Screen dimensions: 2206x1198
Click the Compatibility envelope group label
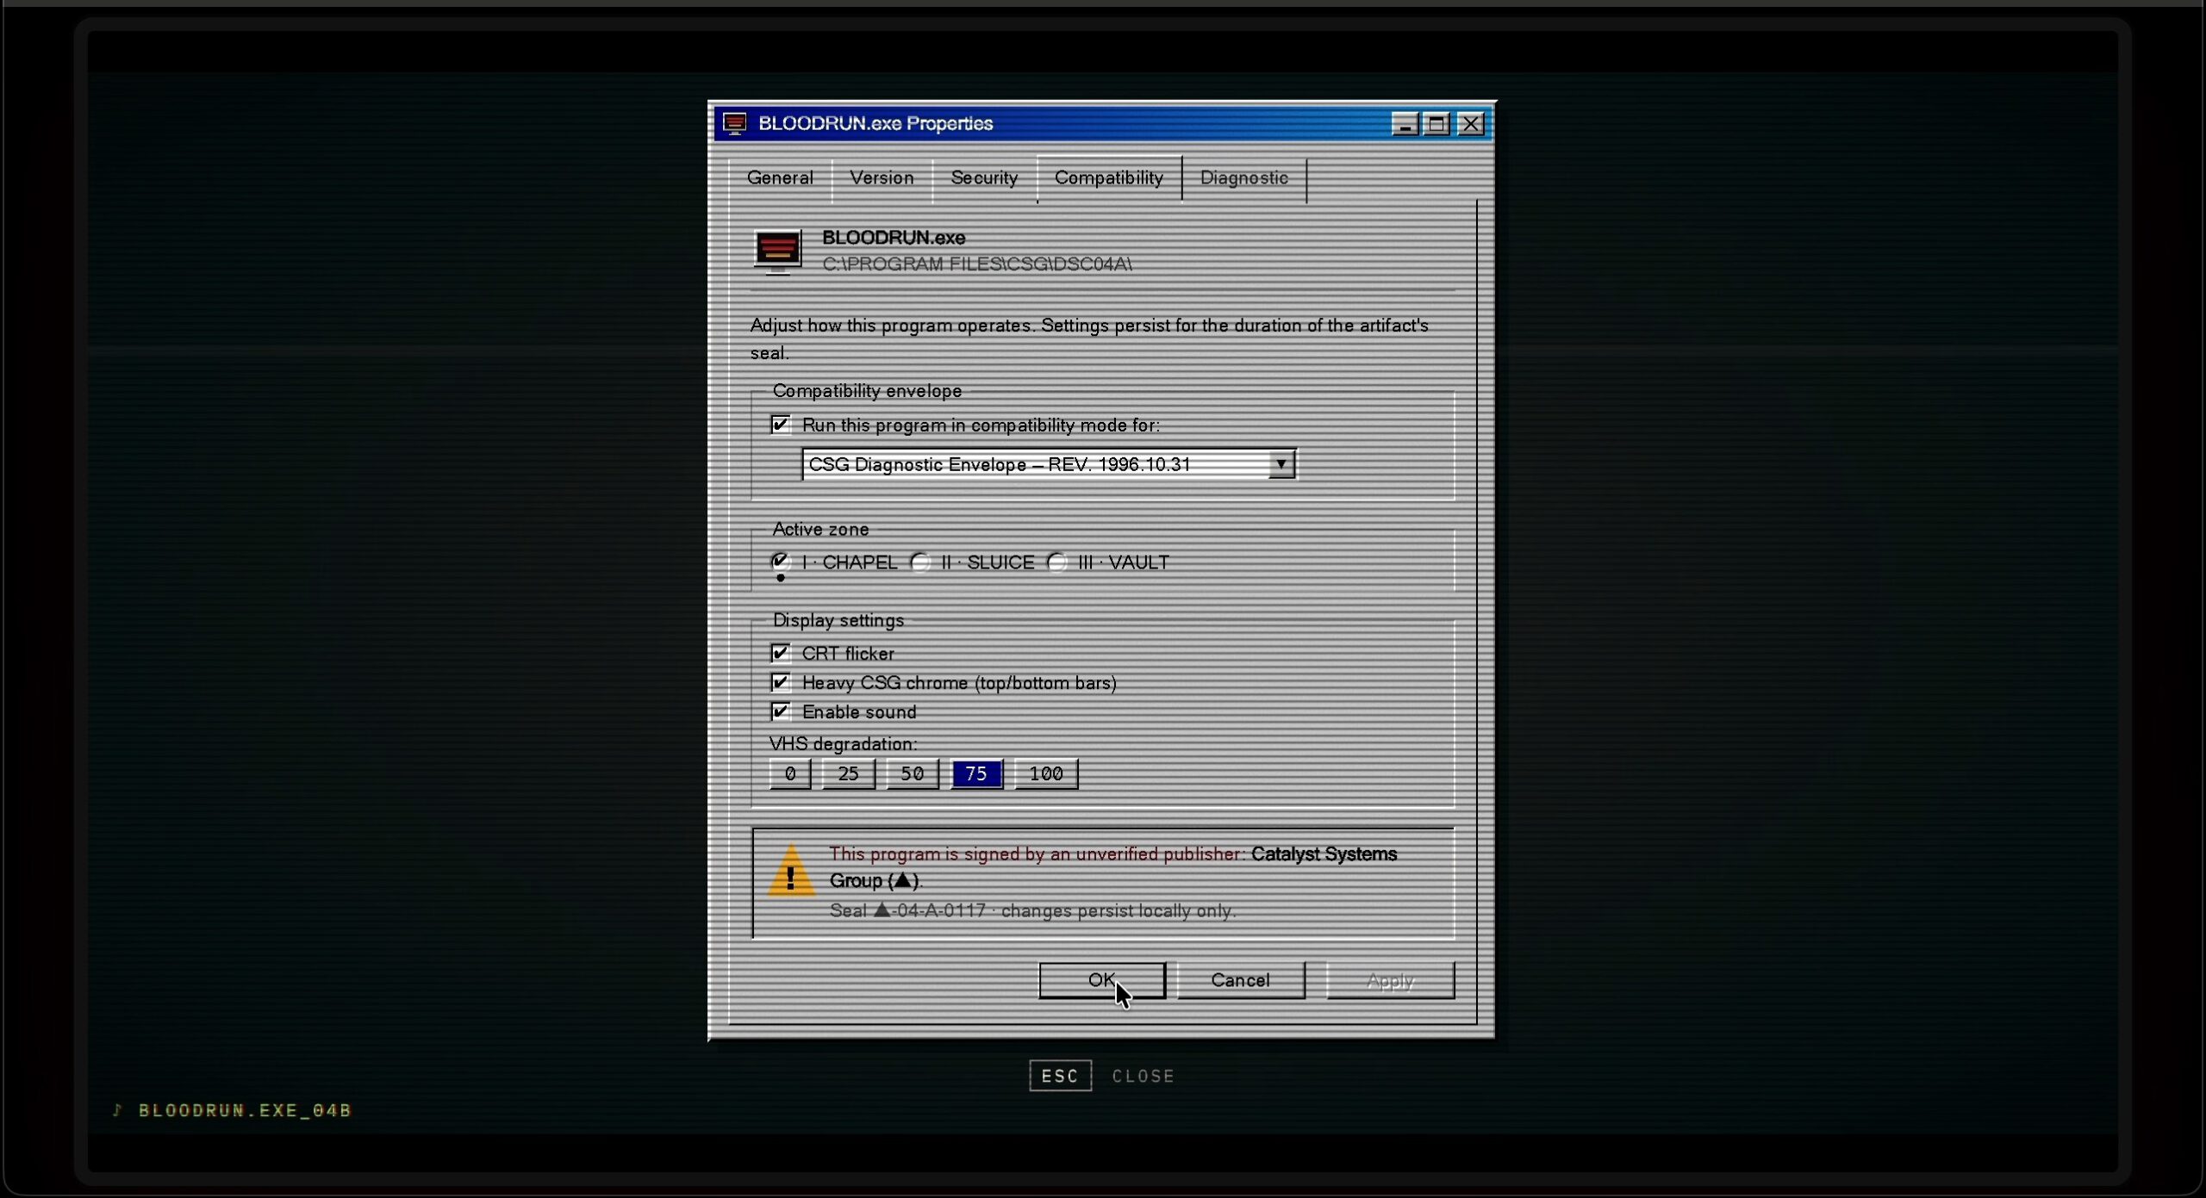(867, 391)
